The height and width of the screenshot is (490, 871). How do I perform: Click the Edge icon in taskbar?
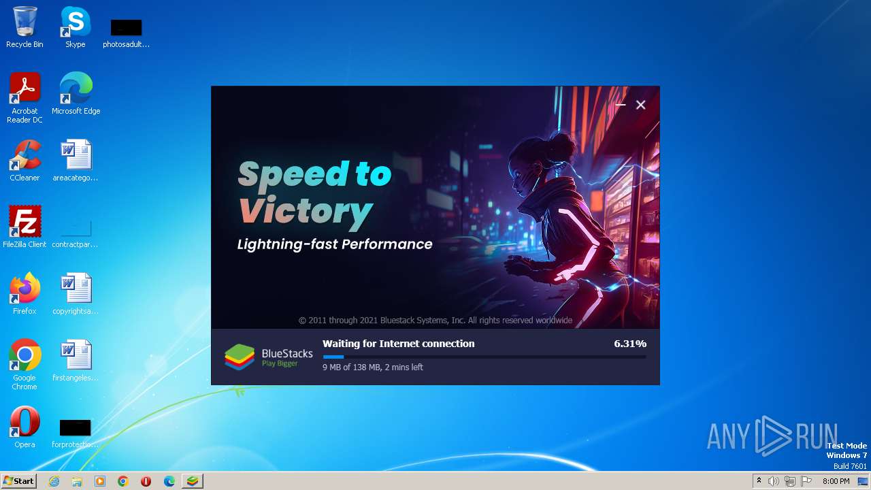click(x=169, y=481)
